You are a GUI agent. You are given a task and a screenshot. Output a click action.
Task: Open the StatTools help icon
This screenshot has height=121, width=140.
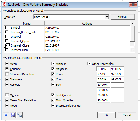click(6, 115)
